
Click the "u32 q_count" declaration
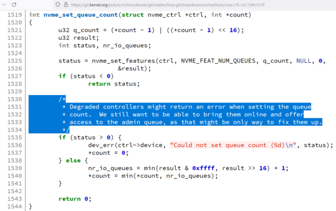pyautogui.click(x=79, y=30)
